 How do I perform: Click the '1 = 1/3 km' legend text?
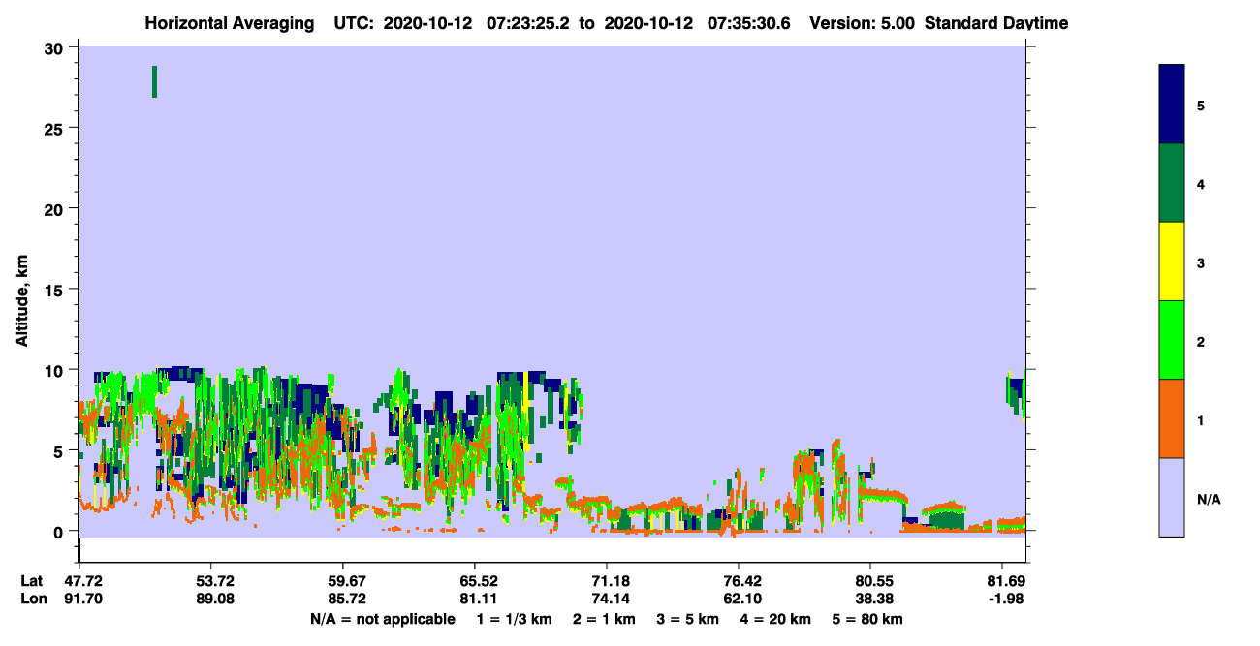[515, 619]
